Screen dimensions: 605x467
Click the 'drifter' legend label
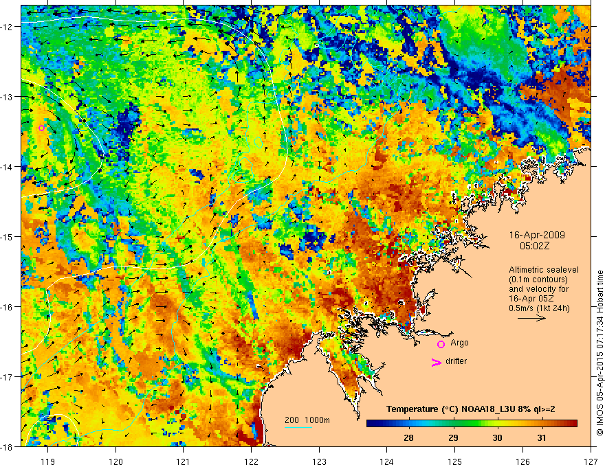pos(456,361)
